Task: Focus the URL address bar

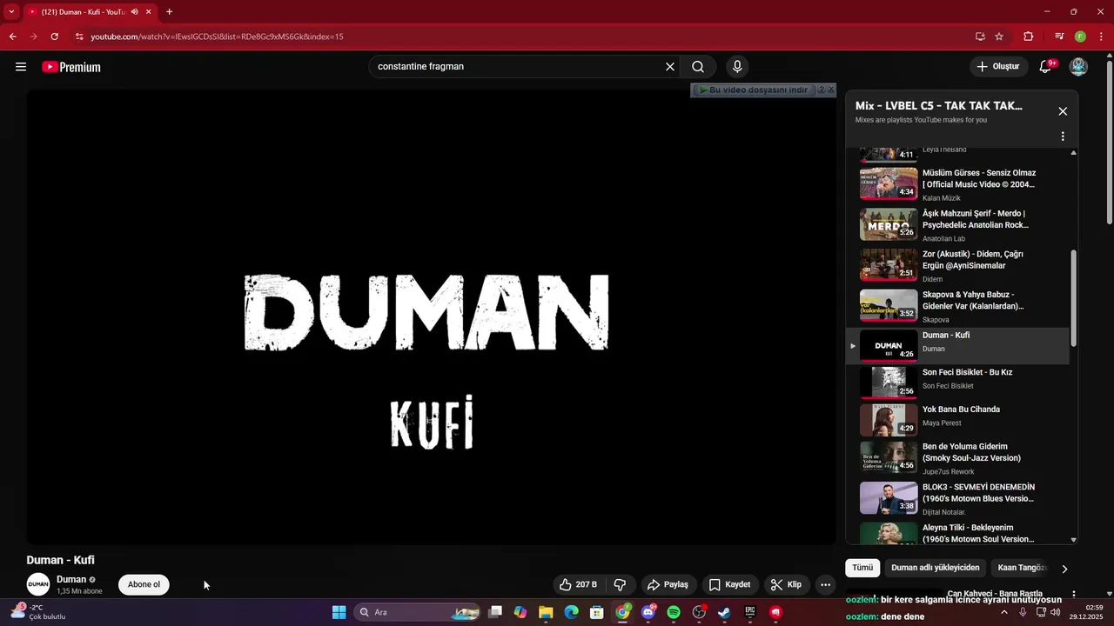Action: pyautogui.click(x=522, y=37)
